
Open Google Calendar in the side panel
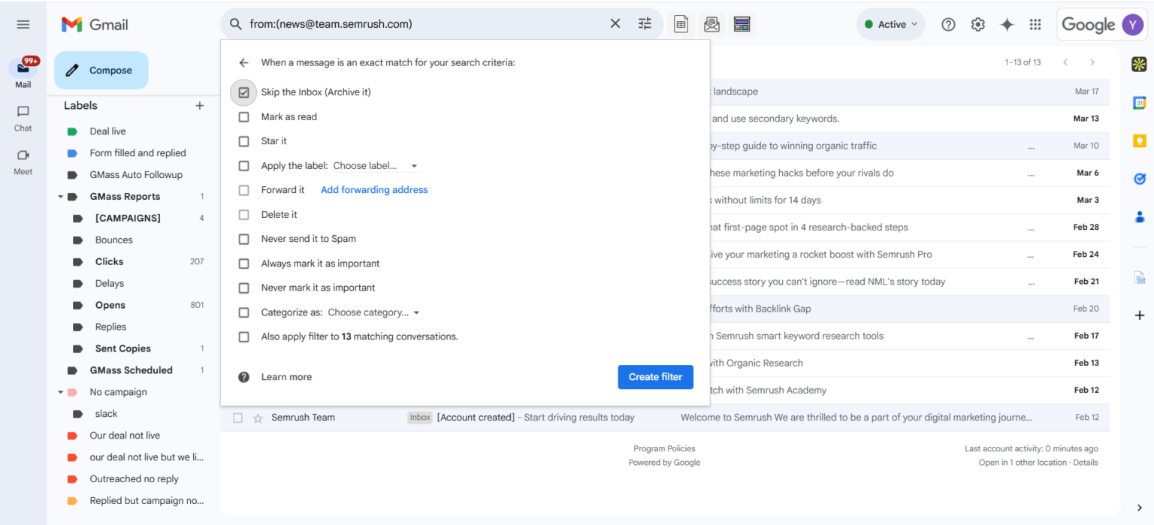point(1139,101)
